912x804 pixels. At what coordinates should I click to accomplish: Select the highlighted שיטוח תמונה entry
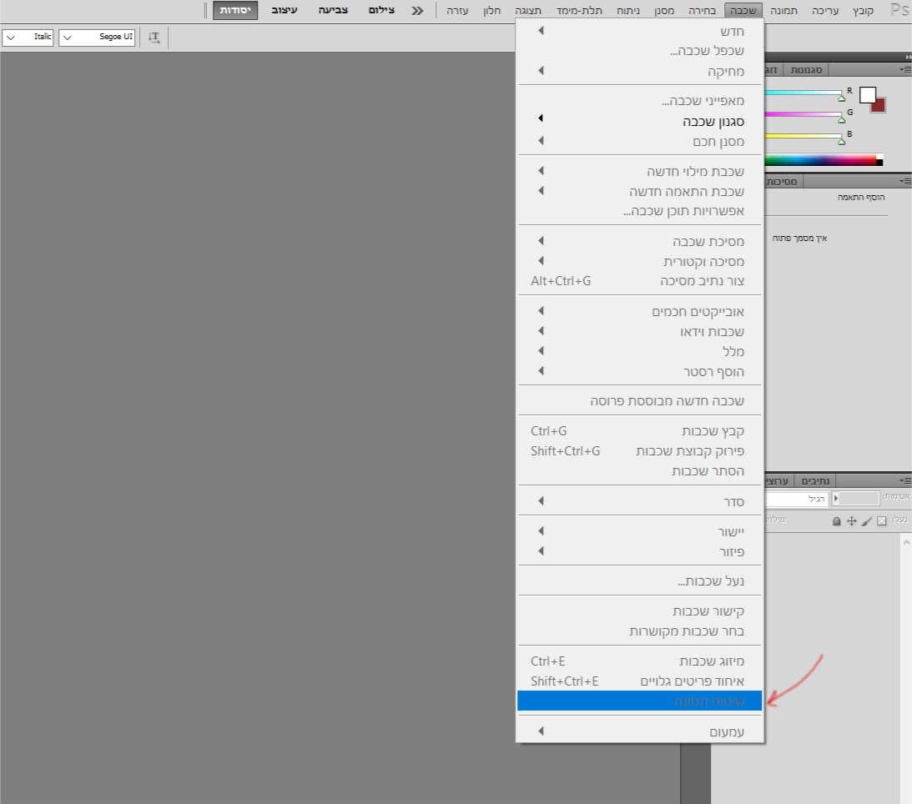[639, 701]
